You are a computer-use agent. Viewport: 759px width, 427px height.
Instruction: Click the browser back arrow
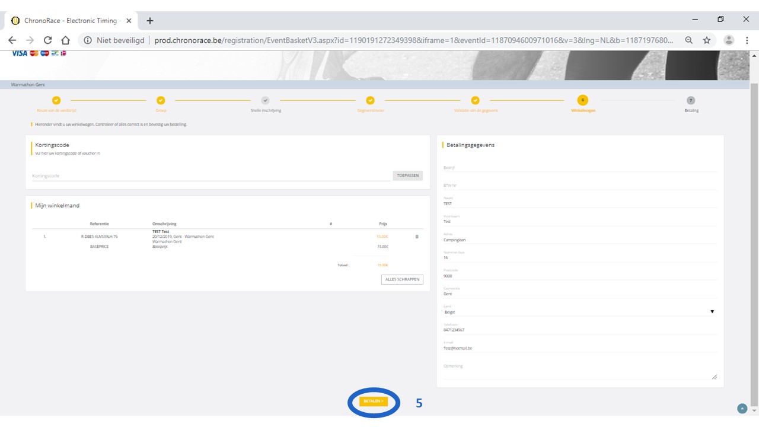tap(12, 40)
